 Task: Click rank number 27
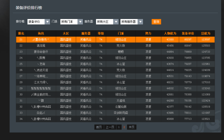point(21,76)
